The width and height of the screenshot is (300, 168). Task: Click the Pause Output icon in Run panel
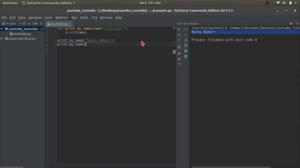tap(179, 40)
